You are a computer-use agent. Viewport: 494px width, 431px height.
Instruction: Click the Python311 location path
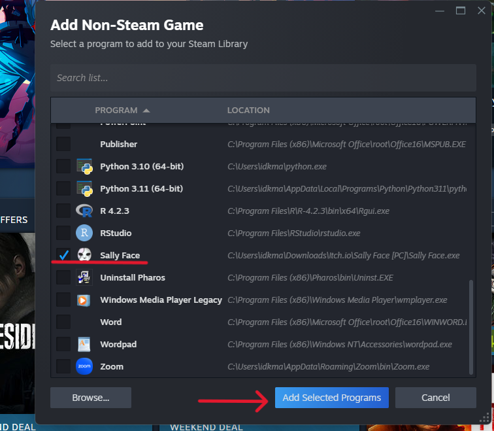(x=347, y=188)
